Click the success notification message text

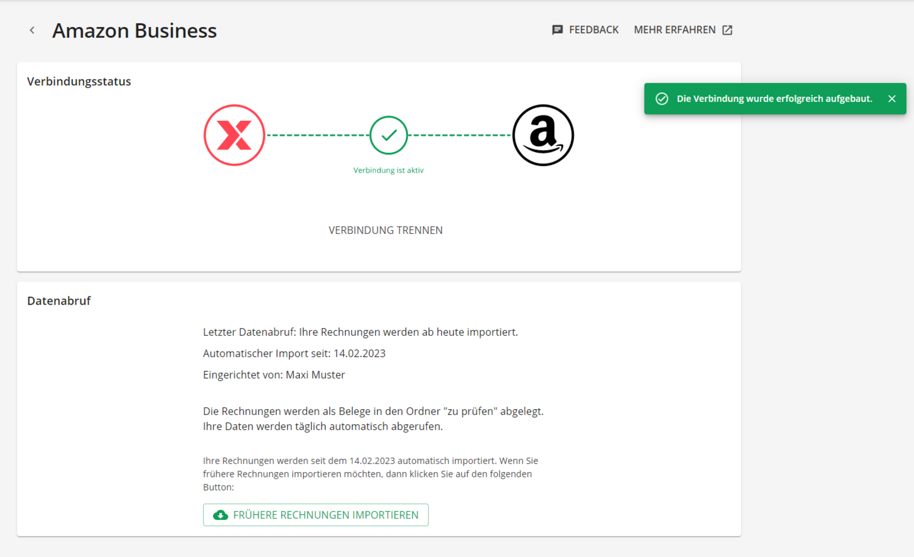coord(774,98)
